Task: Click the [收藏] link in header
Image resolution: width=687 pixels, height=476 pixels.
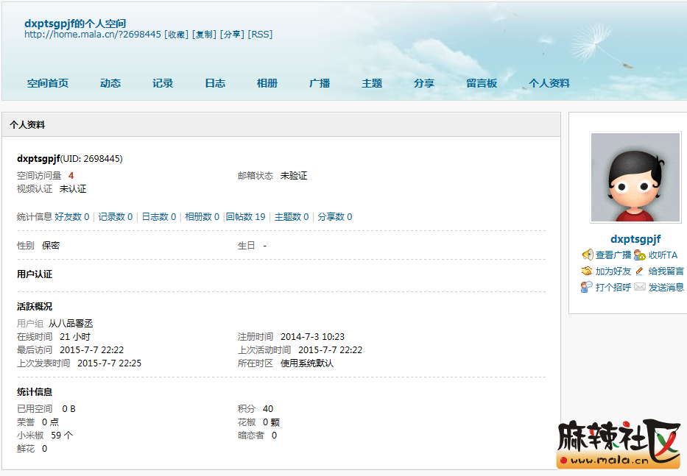Action: pos(176,35)
